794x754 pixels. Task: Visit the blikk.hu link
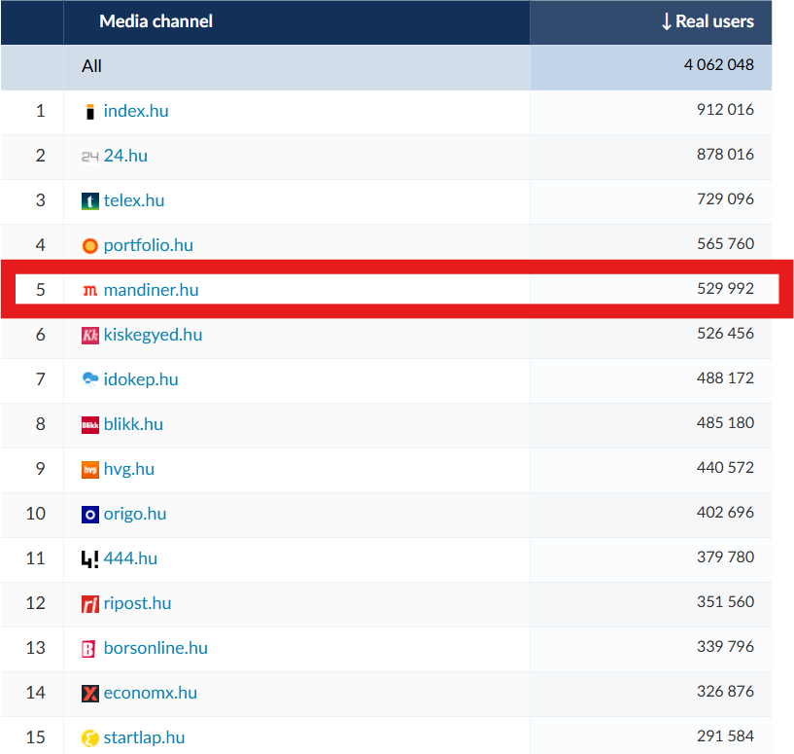click(133, 424)
